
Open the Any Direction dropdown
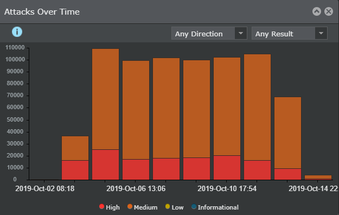click(x=209, y=33)
